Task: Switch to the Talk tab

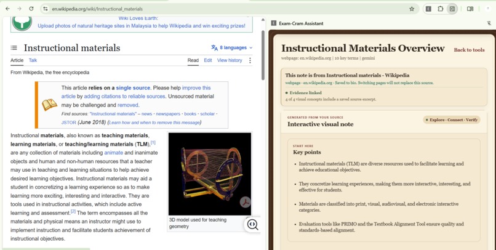Action: pos(33,60)
